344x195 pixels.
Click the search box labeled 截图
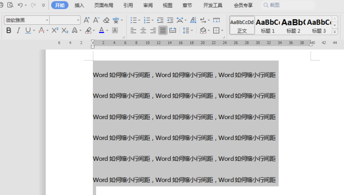coord(288,5)
